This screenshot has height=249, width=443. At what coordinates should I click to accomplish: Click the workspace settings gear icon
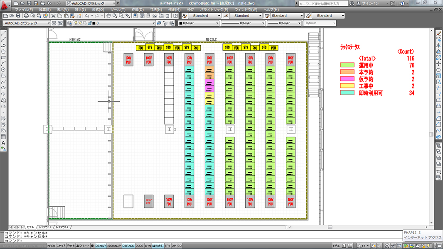[x=54, y=23]
